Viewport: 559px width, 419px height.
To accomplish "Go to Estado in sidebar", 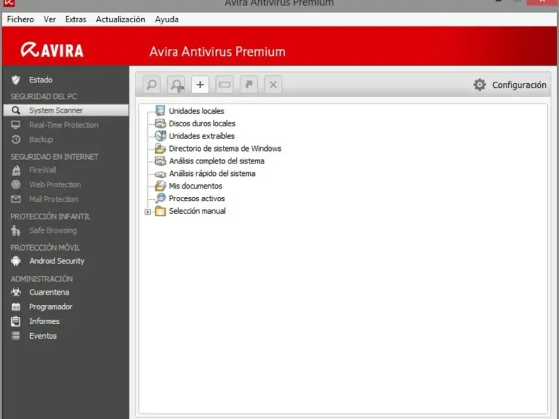I will pos(41,80).
